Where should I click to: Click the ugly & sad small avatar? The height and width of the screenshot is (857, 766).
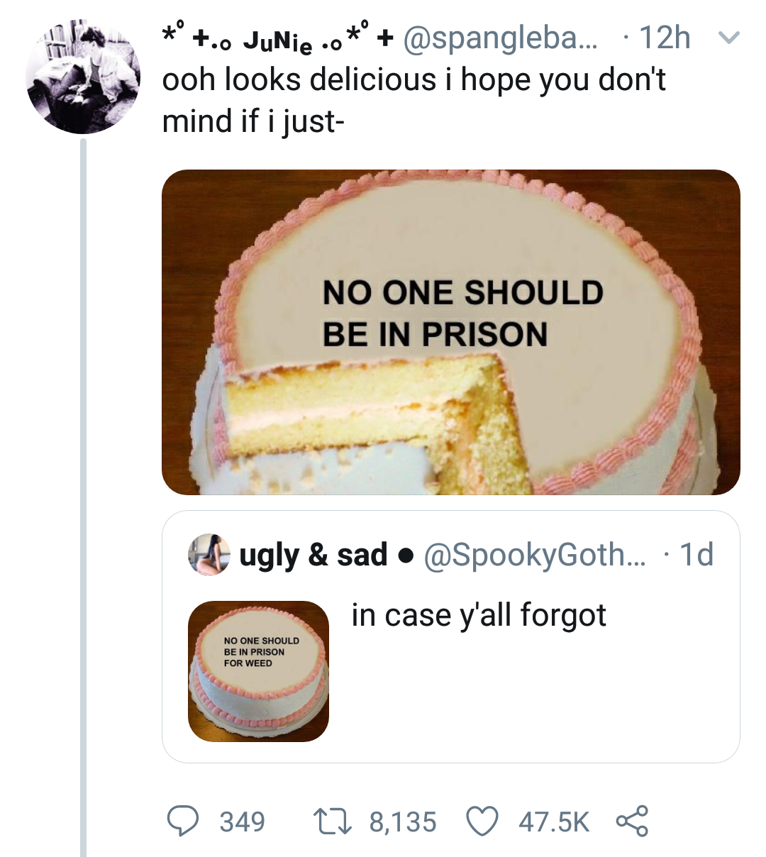(x=209, y=554)
